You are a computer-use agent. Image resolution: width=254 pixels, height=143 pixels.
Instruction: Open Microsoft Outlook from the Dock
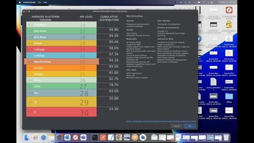pyautogui.click(x=67, y=137)
